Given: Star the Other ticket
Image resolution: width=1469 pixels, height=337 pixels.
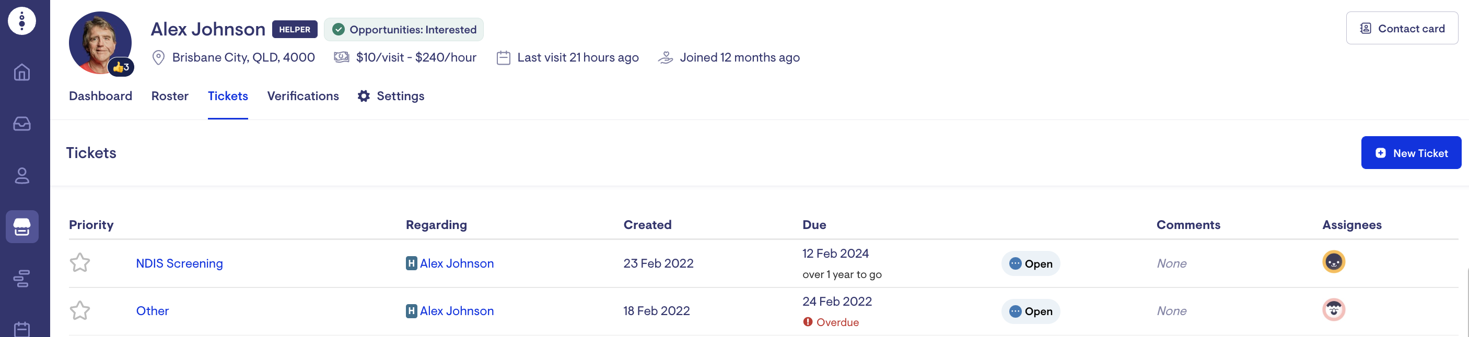Looking at the screenshot, I should point(80,311).
